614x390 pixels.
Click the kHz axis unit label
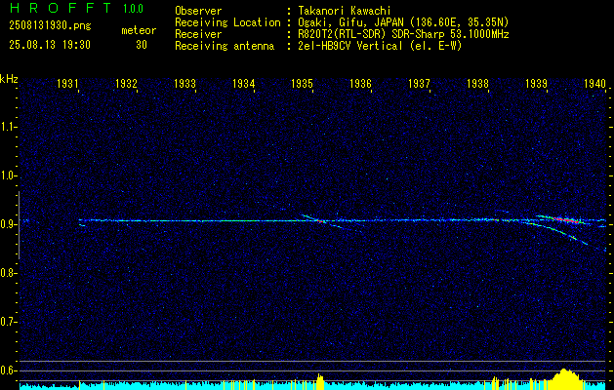pyautogui.click(x=9, y=79)
